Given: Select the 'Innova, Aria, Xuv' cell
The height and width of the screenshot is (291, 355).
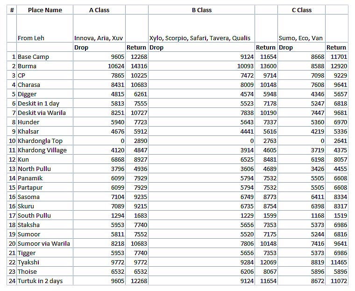Looking at the screenshot, I should tap(99, 38).
